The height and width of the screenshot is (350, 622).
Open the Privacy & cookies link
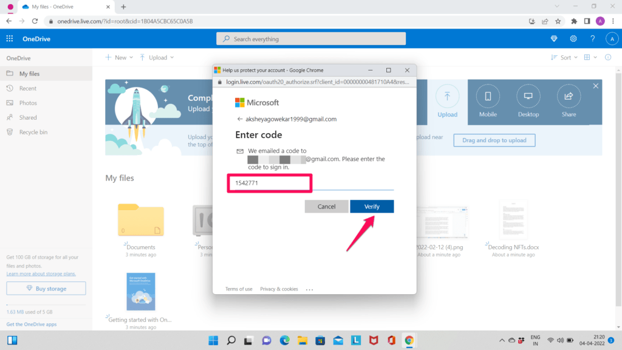point(279,289)
